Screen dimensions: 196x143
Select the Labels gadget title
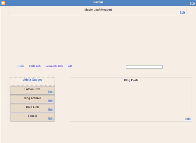pyautogui.click(x=32, y=116)
